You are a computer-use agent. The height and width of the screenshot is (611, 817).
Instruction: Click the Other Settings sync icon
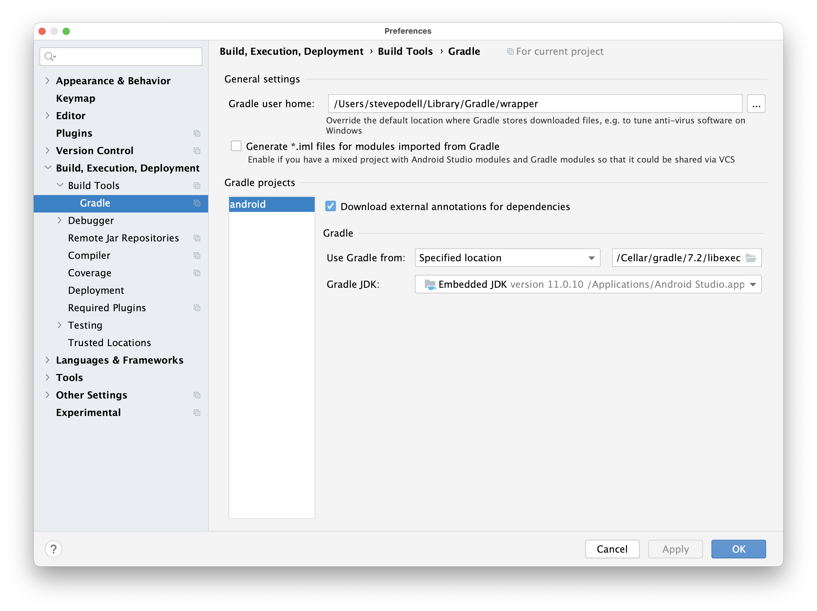196,395
